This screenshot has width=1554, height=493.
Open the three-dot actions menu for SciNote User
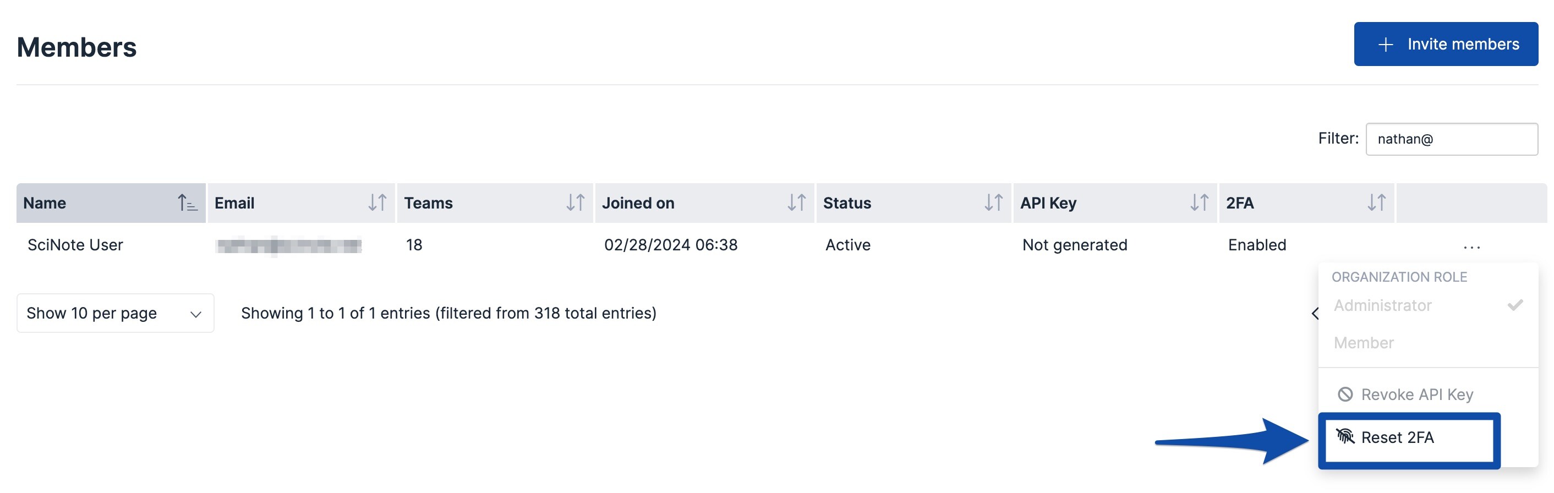click(x=1471, y=247)
